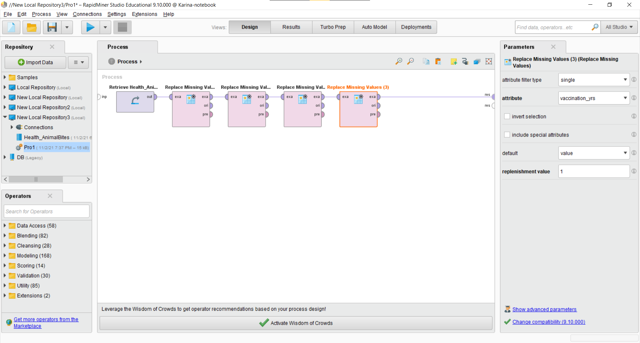Click the auto-wire connections icon in the process toolbar
Image resolution: width=640 pixels, height=343 pixels.
[x=465, y=61]
